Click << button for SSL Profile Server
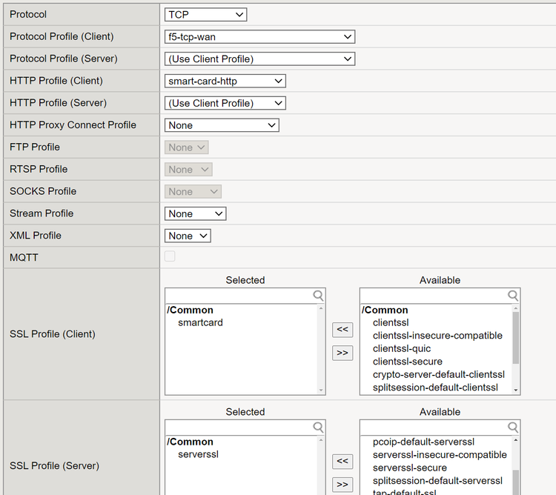 342,462
